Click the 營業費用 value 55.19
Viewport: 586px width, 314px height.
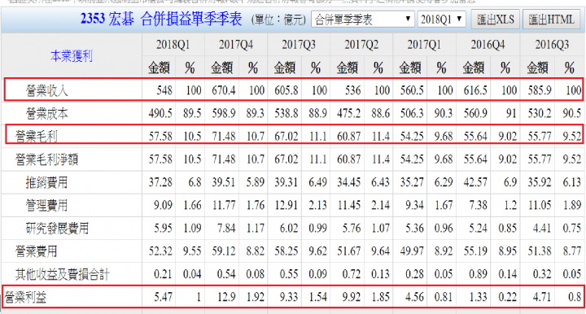coord(475,251)
